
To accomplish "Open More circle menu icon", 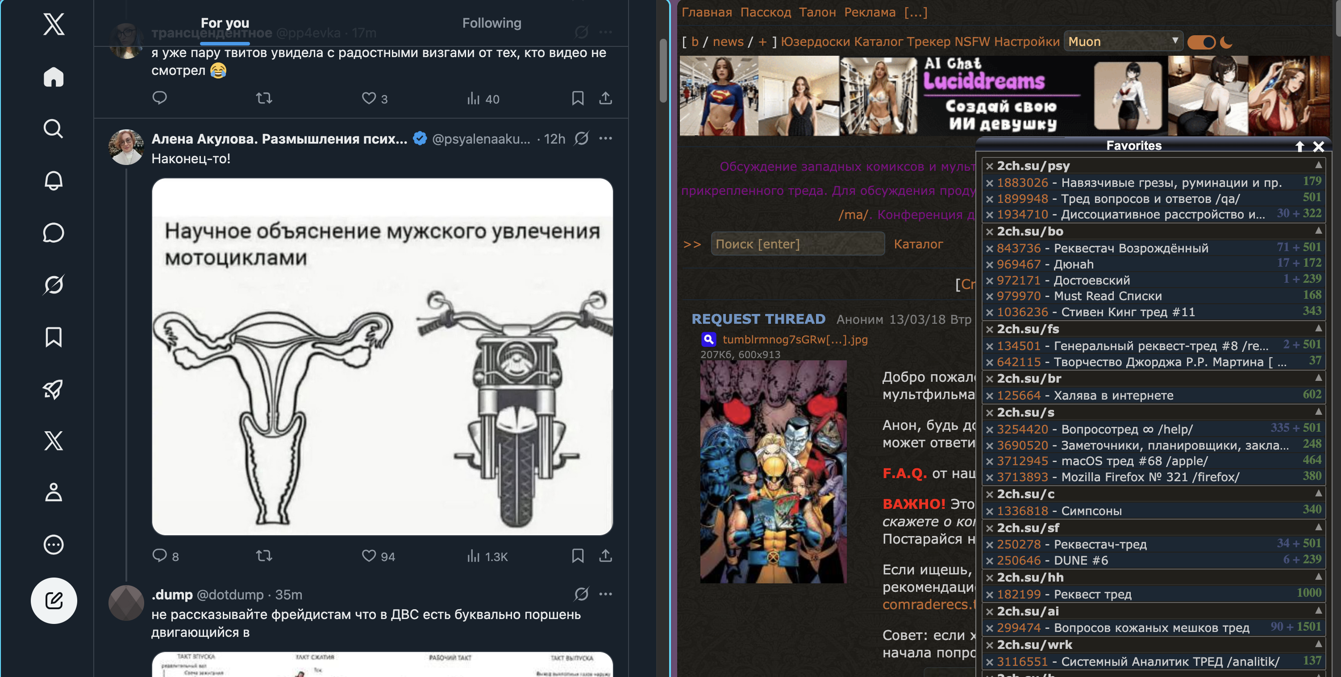I will tap(54, 545).
